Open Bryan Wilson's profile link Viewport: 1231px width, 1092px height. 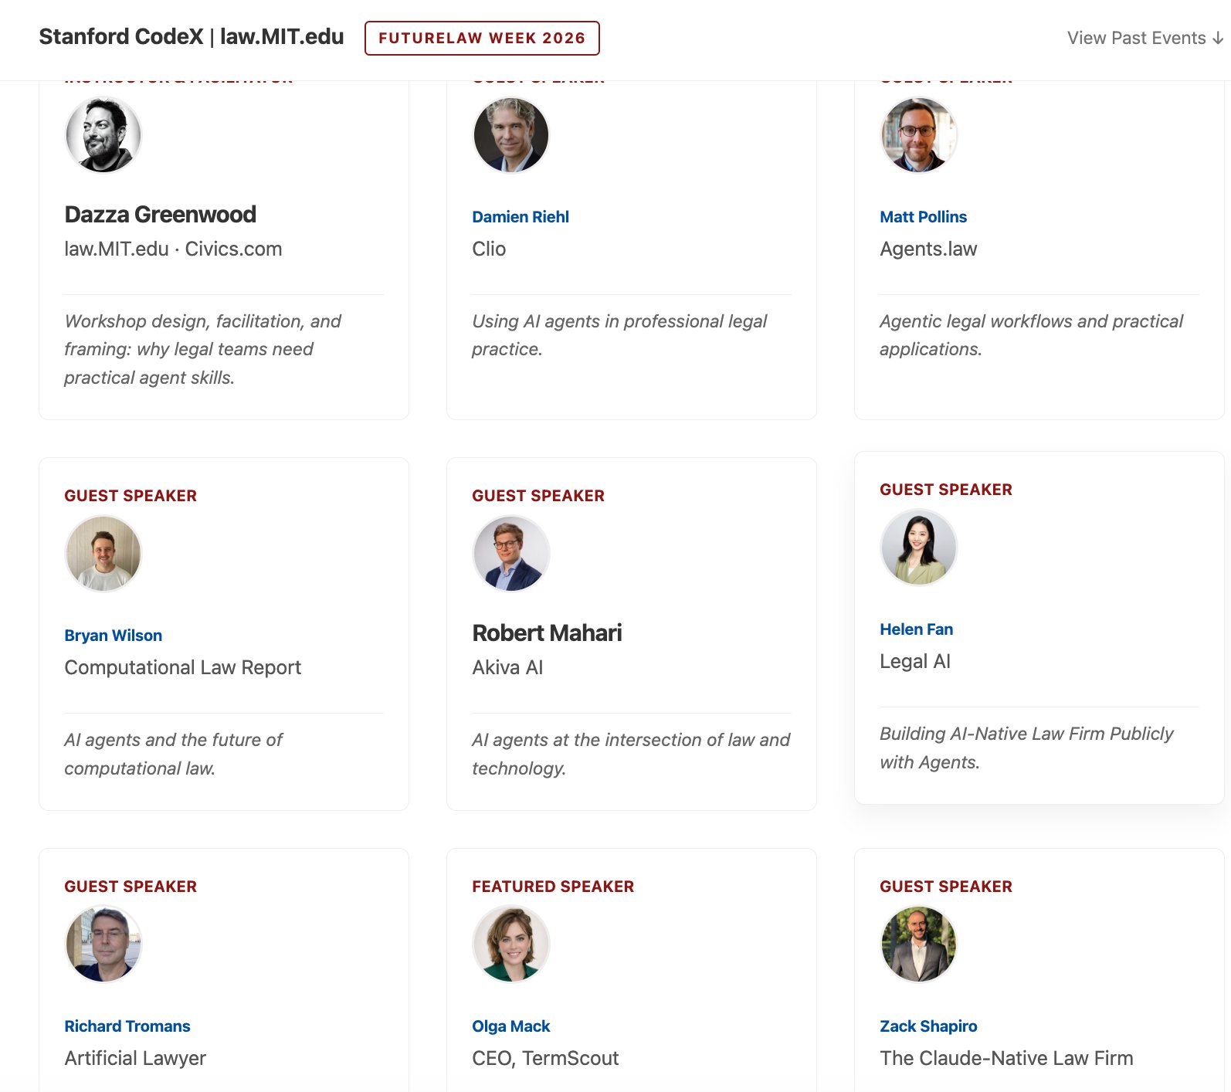(x=114, y=636)
